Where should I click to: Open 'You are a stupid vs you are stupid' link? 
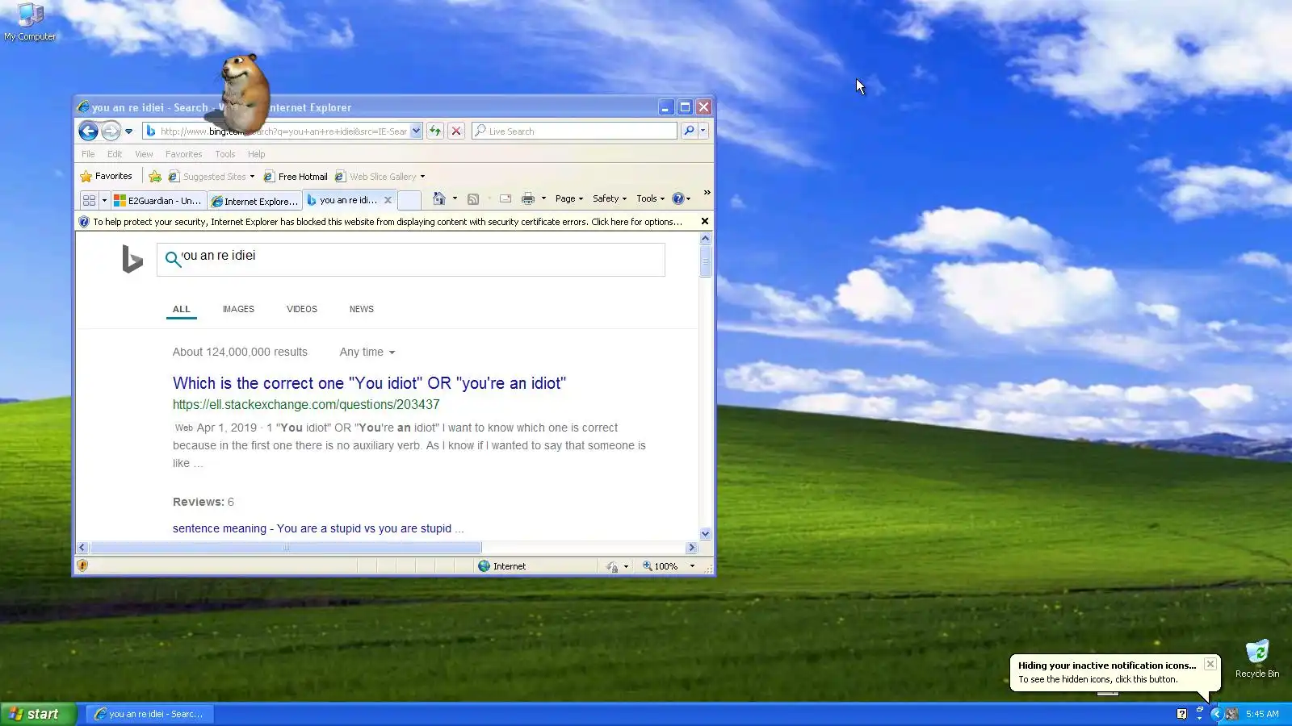click(318, 529)
